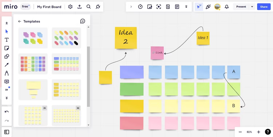
Task: Open the voting tool icon
Action: (149, 7)
